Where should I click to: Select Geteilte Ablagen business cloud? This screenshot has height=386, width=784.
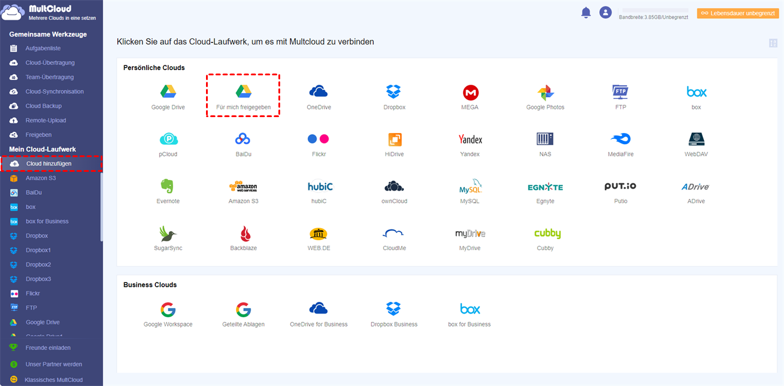243,315
